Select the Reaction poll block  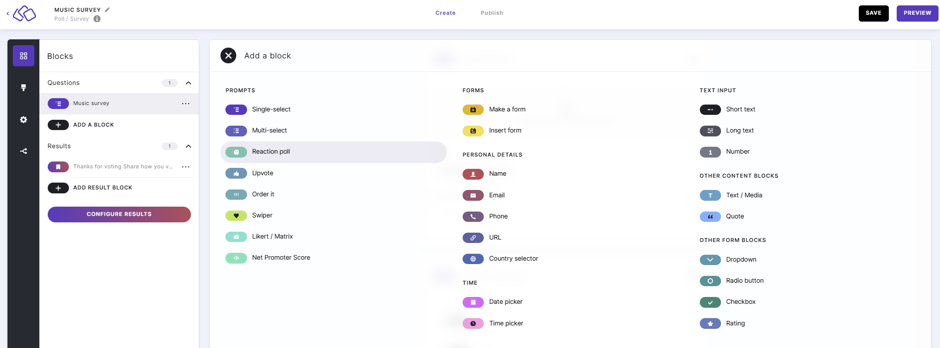[271, 152]
